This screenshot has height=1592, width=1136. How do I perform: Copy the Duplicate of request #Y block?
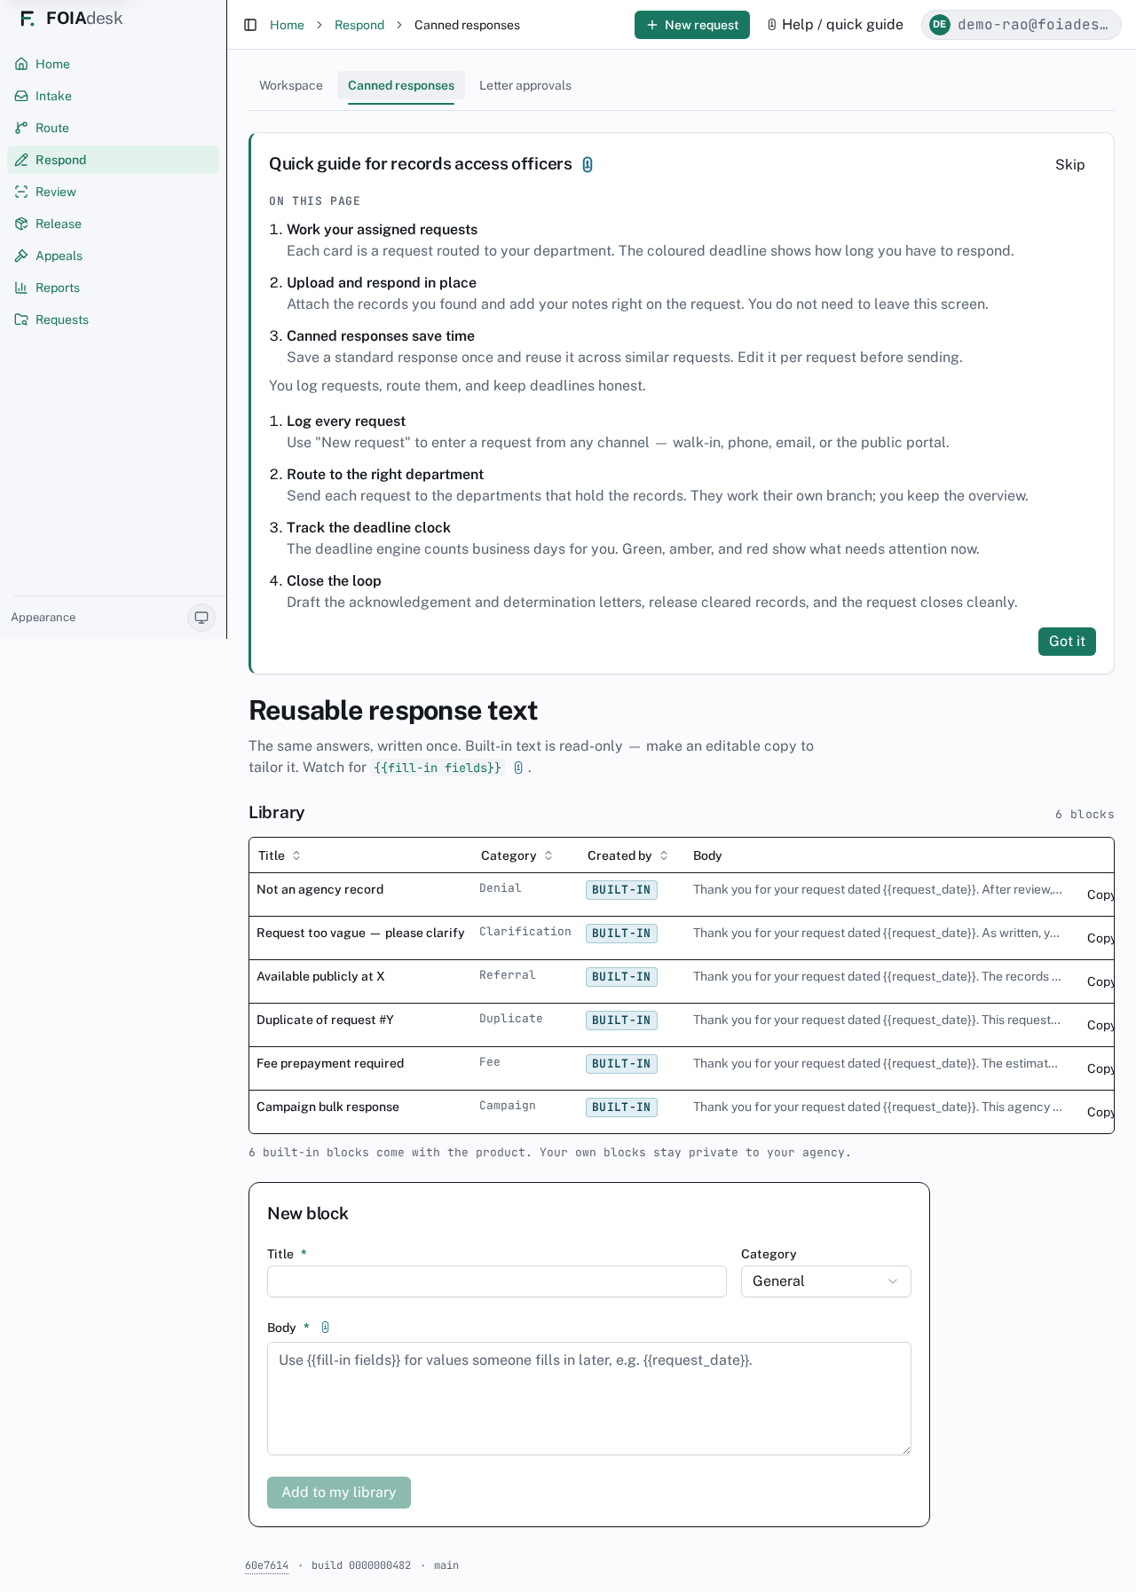[x=1100, y=1025]
